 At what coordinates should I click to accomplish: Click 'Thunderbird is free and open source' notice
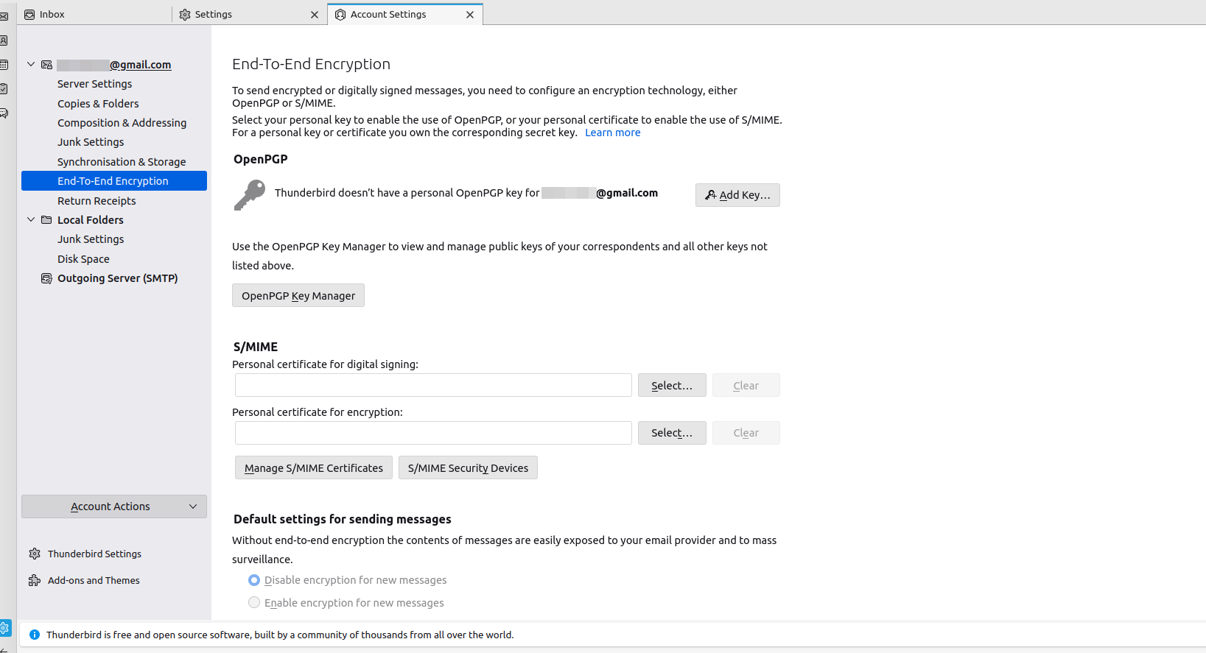pos(280,635)
